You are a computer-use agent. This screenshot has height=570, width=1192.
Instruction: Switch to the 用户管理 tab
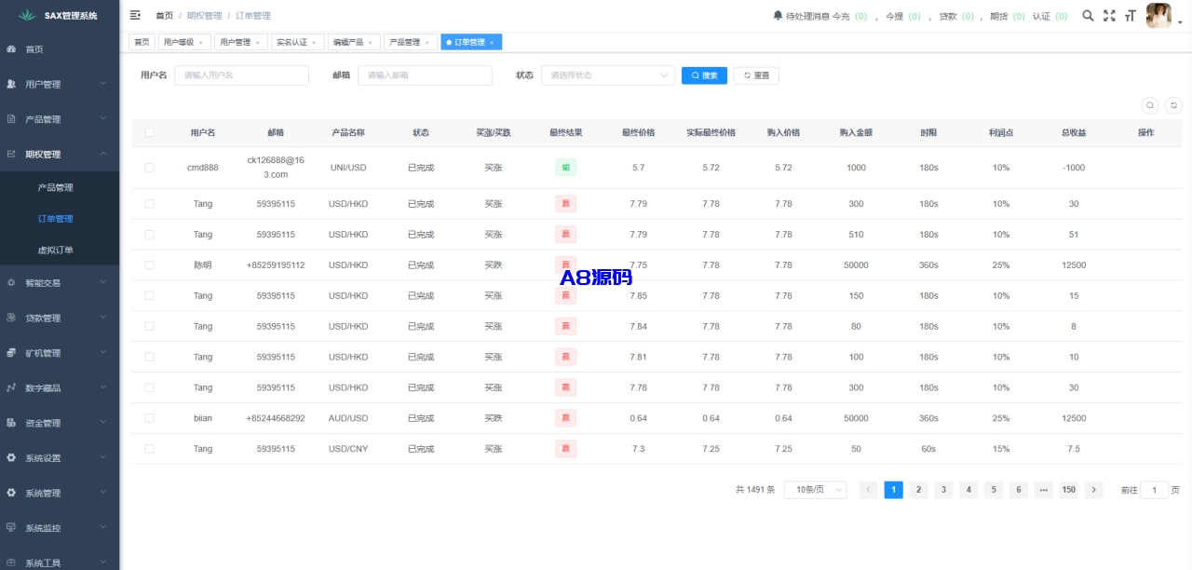(x=239, y=42)
